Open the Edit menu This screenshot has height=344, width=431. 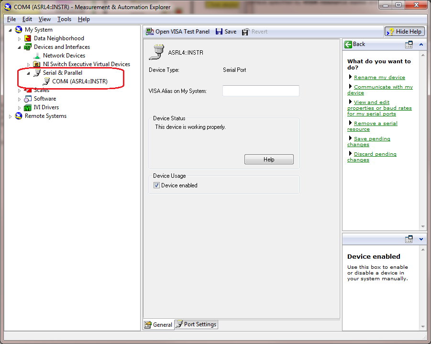tap(27, 19)
